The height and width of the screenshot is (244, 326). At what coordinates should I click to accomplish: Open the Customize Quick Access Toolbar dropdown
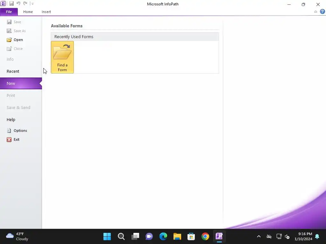(x=32, y=3)
